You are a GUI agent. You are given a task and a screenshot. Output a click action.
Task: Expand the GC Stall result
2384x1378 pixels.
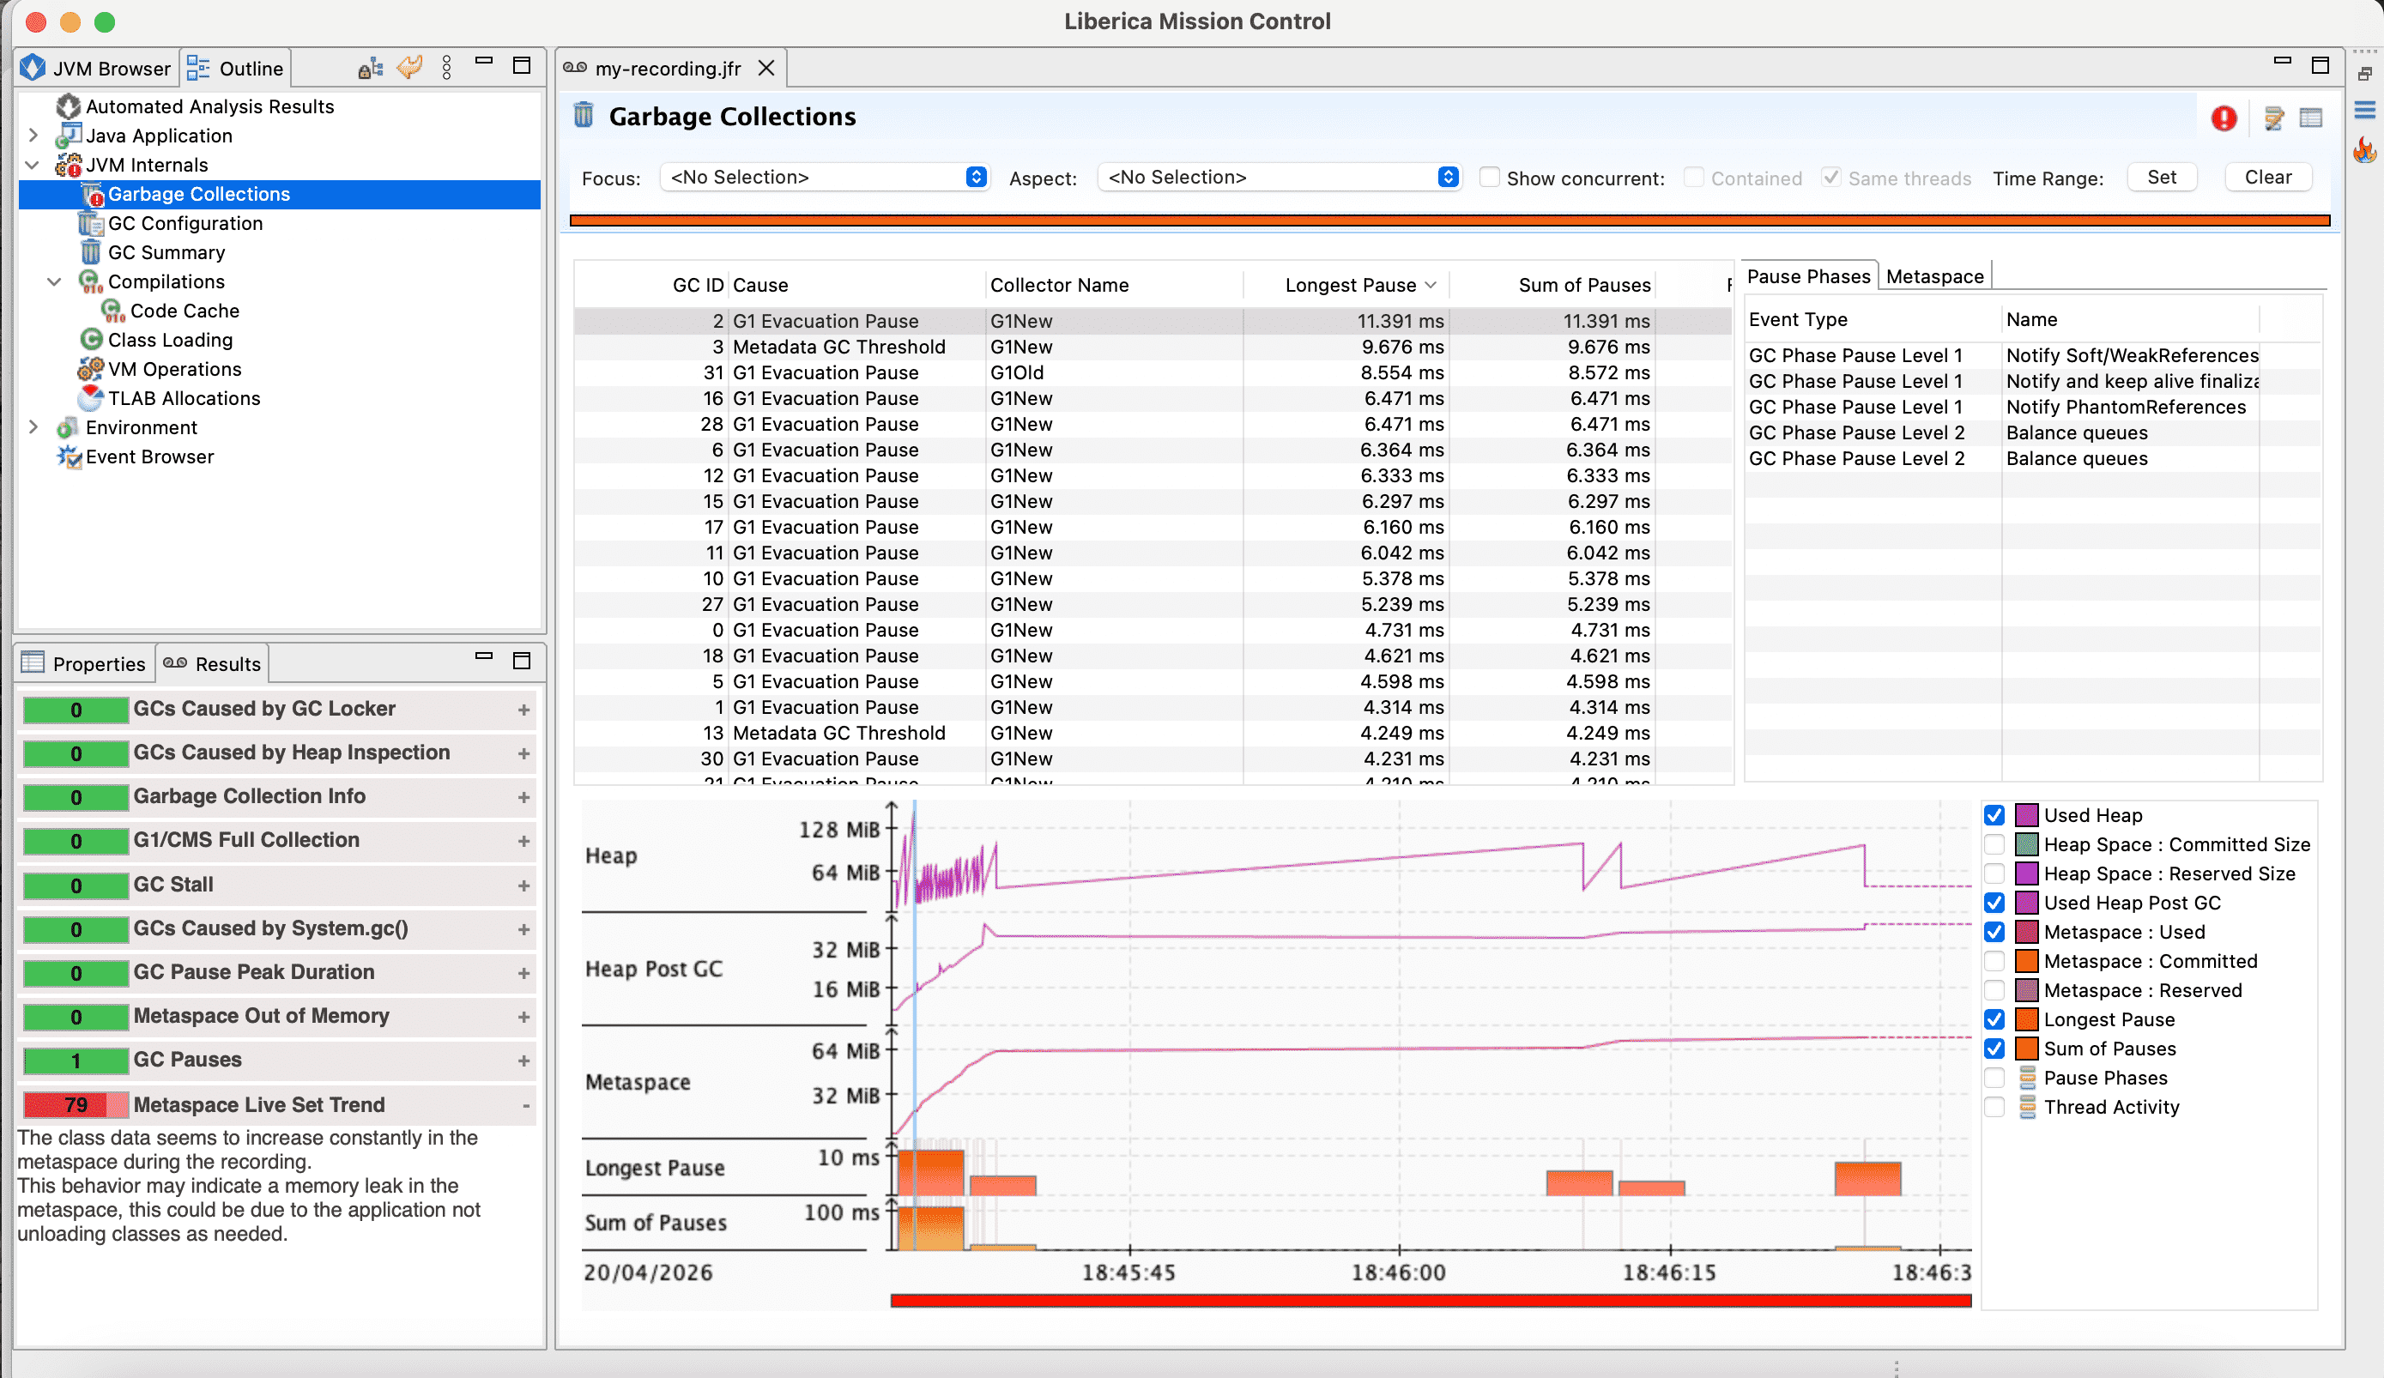click(523, 886)
